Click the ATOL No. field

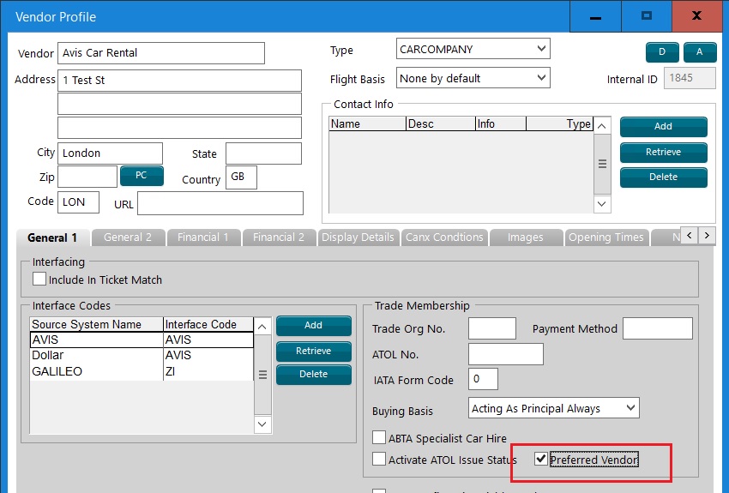point(506,354)
